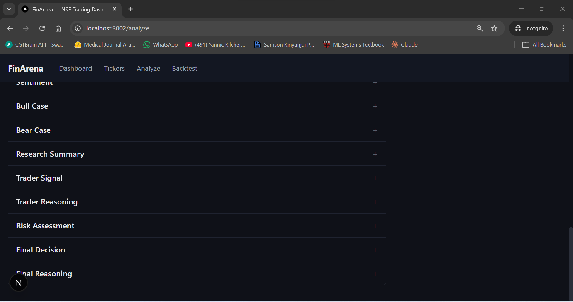Open All Bookmarks folder
Image resolution: width=573 pixels, height=302 pixels.
544,44
